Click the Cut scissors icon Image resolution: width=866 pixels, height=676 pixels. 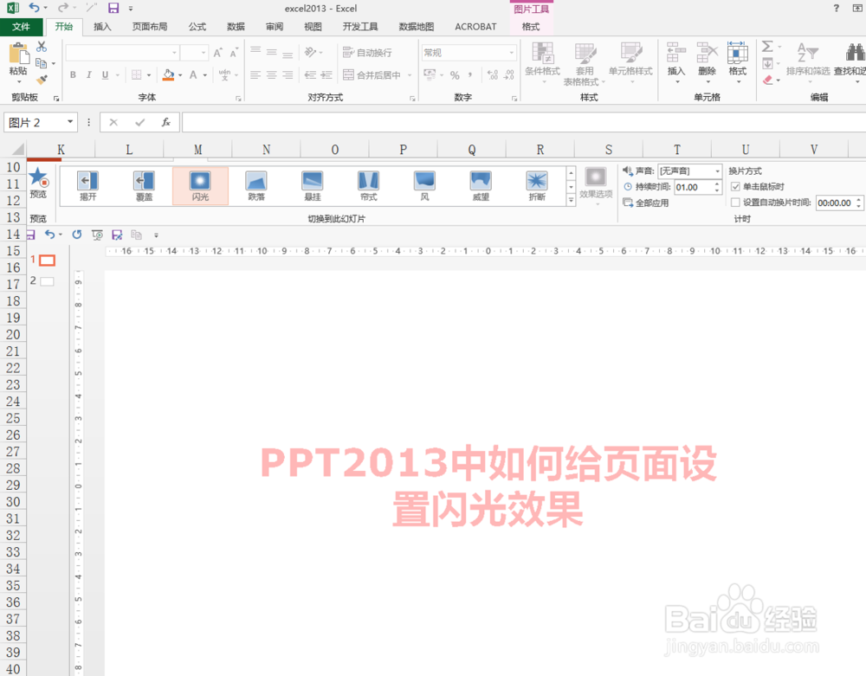42,47
